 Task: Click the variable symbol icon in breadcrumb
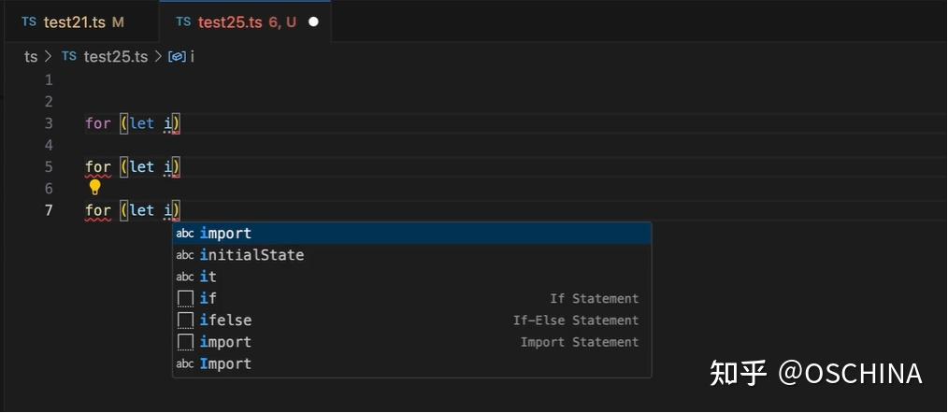[x=176, y=57]
